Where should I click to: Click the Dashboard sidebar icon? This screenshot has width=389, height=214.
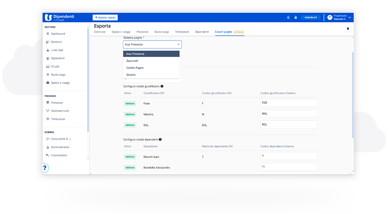pyautogui.click(x=48, y=34)
